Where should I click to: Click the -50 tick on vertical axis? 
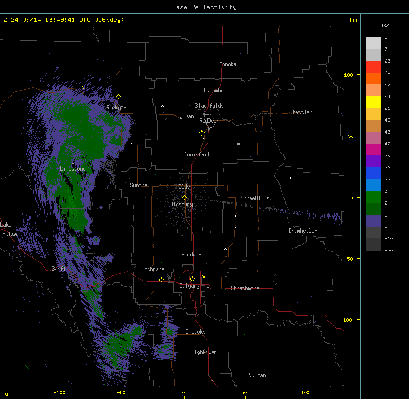[x=348, y=259]
